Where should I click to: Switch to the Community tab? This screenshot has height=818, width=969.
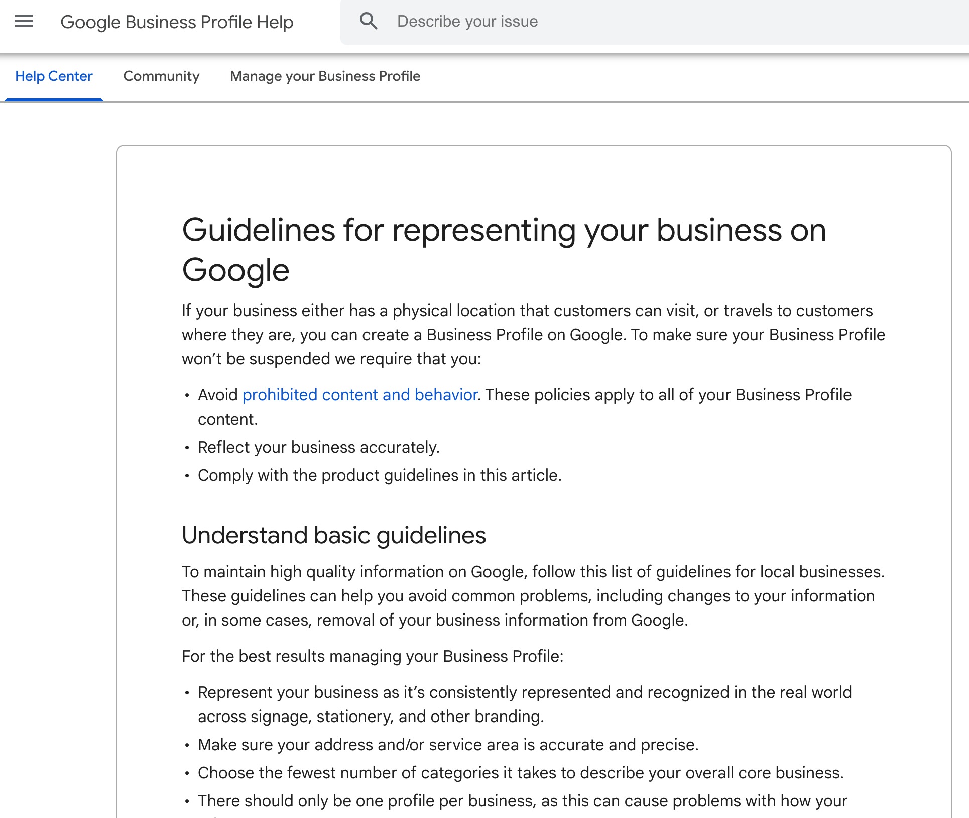click(x=161, y=76)
